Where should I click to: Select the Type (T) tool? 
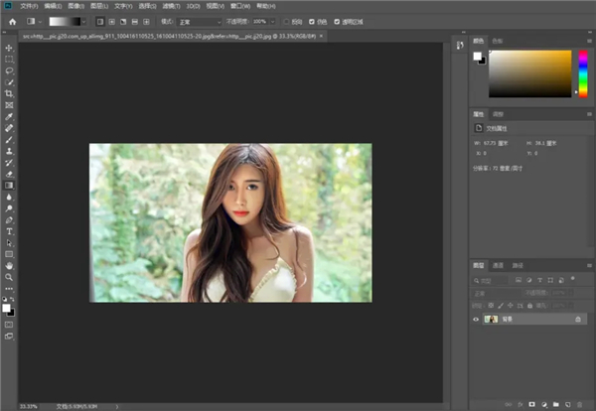[10, 230]
